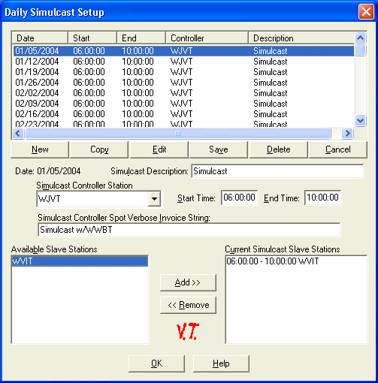Viewport: 378px width, 383px height.
Task: Click the list's scroll down arrow
Action: click(360, 120)
